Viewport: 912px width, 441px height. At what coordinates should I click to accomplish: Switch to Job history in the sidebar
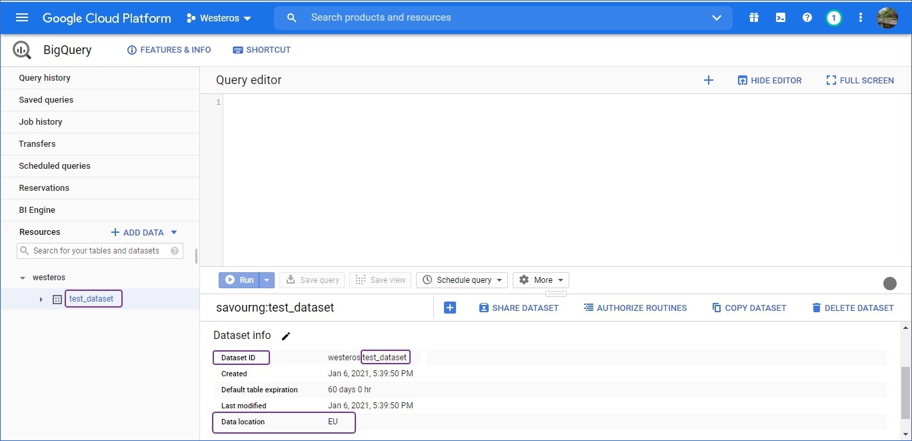40,121
